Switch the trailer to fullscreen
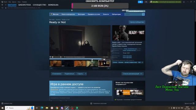This screenshot has width=196, height=110. [109, 57]
